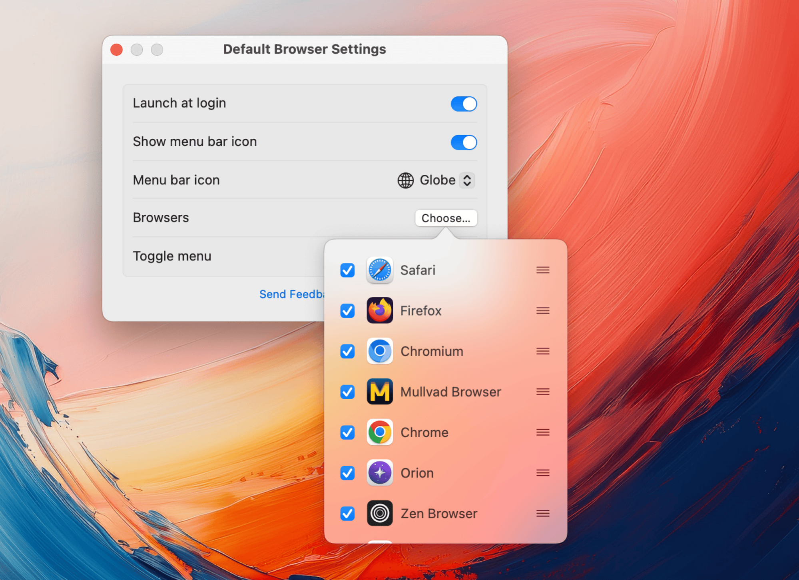Close the Default Browser Settings window
Viewport: 799px width, 580px height.
tap(116, 50)
